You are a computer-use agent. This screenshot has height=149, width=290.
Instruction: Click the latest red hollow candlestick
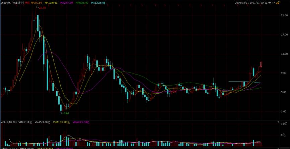click(x=261, y=64)
